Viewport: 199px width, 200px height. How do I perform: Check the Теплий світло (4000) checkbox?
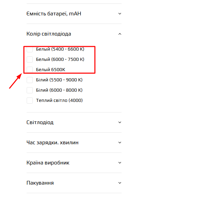pos(30,101)
